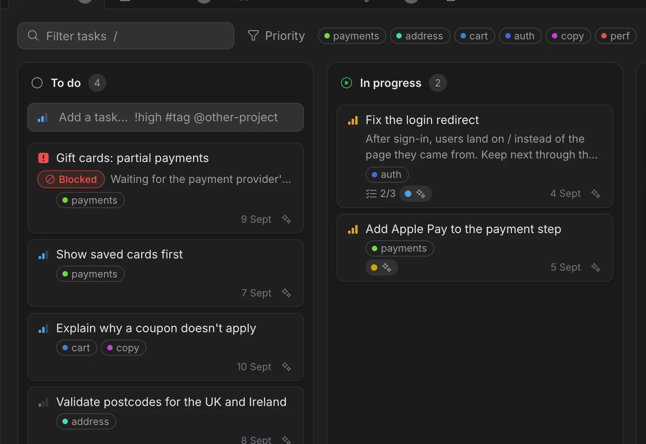Viewport: 646px width, 444px height.
Task: Click payments tag on Gift cards task
Action: point(90,200)
